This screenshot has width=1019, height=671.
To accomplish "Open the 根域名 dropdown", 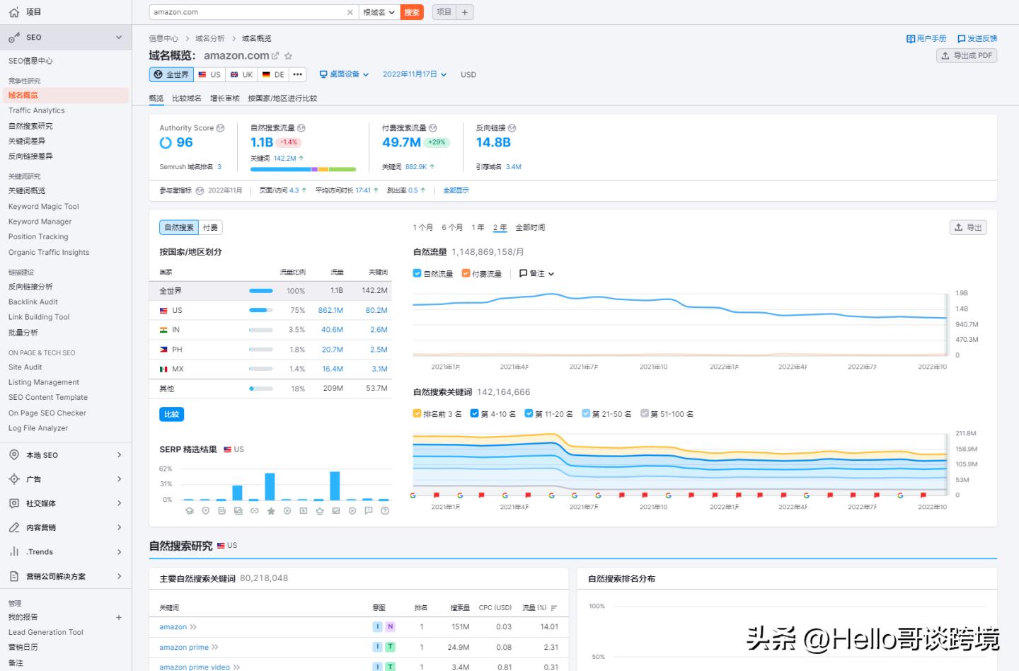I will click(x=379, y=12).
